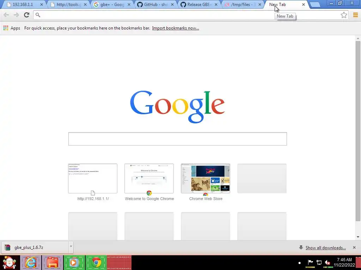Open Welcome to Google Chrome thumbnail
Viewport: 361px width, 270px height.
tap(149, 179)
